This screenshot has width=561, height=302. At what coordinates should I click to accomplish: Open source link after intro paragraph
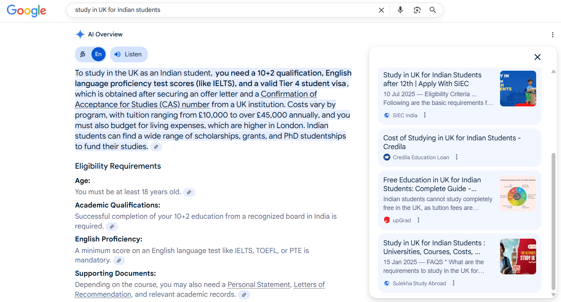coord(156,147)
